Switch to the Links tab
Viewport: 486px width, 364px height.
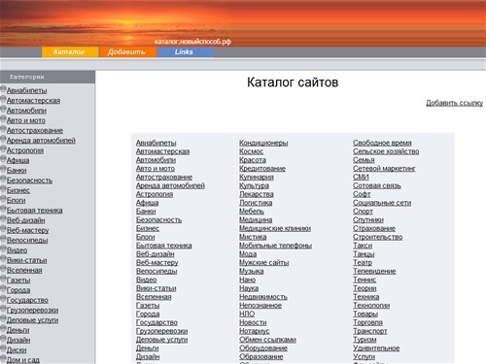185,52
